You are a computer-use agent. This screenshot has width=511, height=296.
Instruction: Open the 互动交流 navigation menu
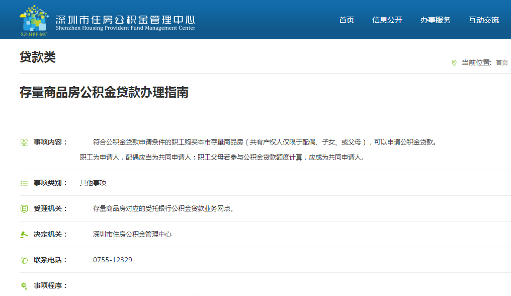tap(484, 20)
